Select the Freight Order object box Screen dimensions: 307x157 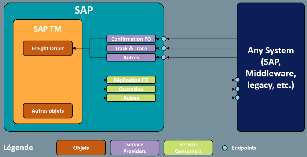[x=48, y=48]
